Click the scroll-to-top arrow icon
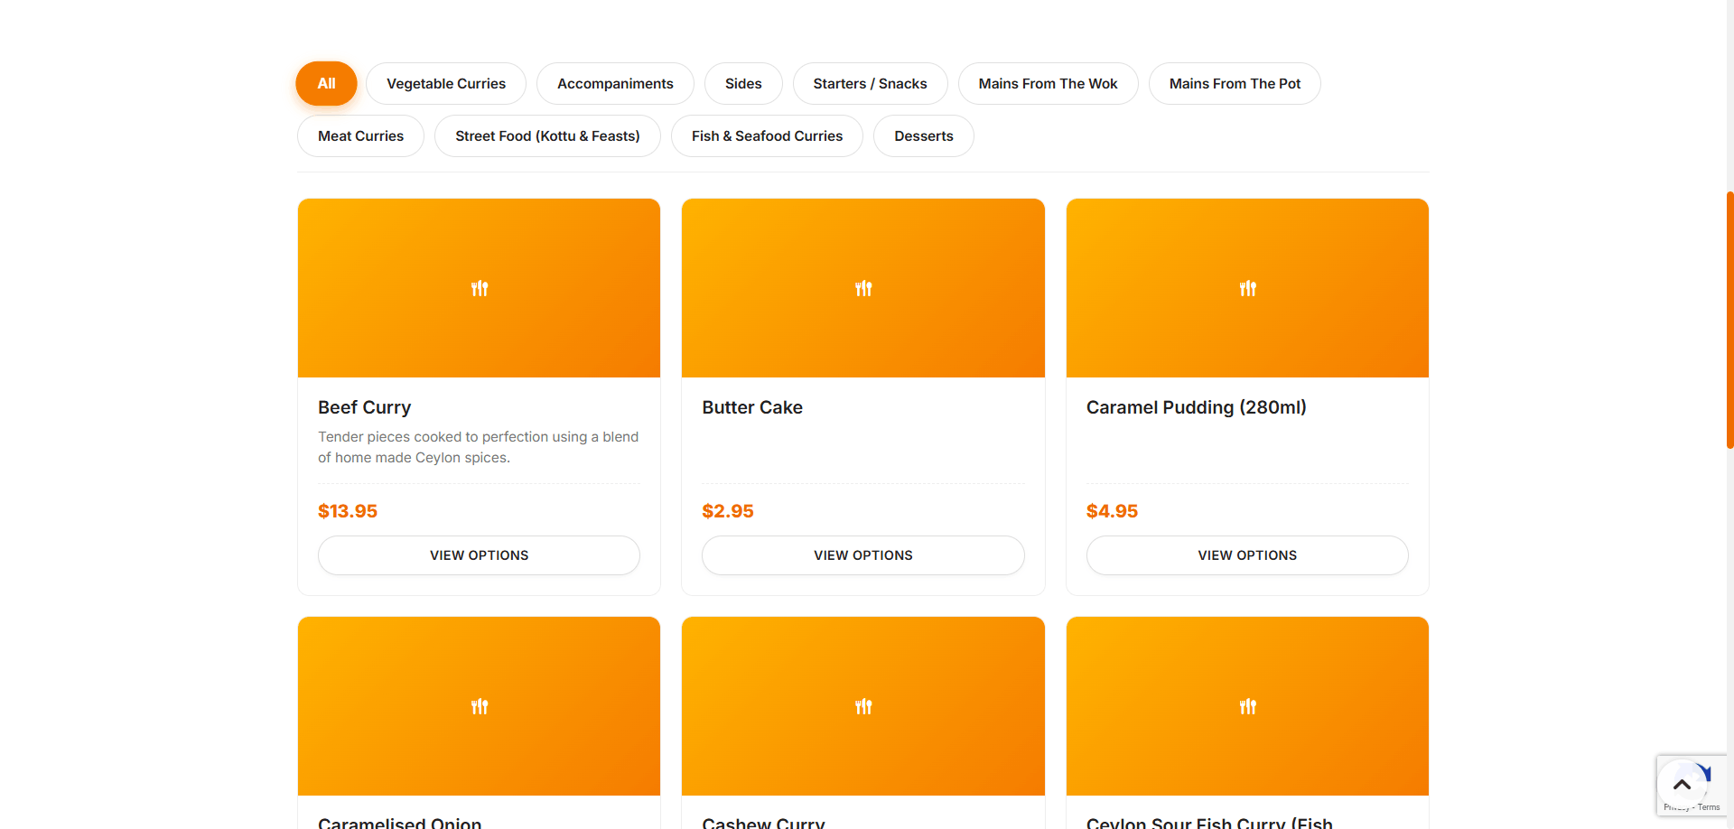 1681,784
